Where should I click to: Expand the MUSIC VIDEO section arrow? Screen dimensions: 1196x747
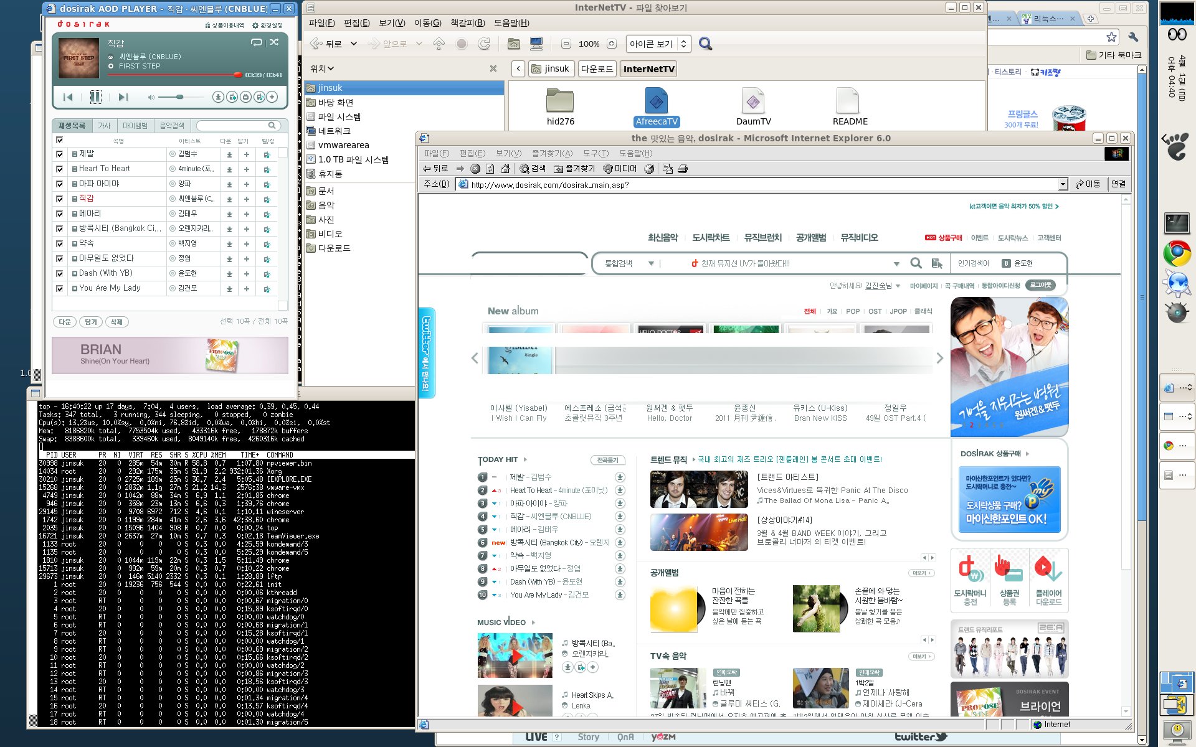coord(533,622)
